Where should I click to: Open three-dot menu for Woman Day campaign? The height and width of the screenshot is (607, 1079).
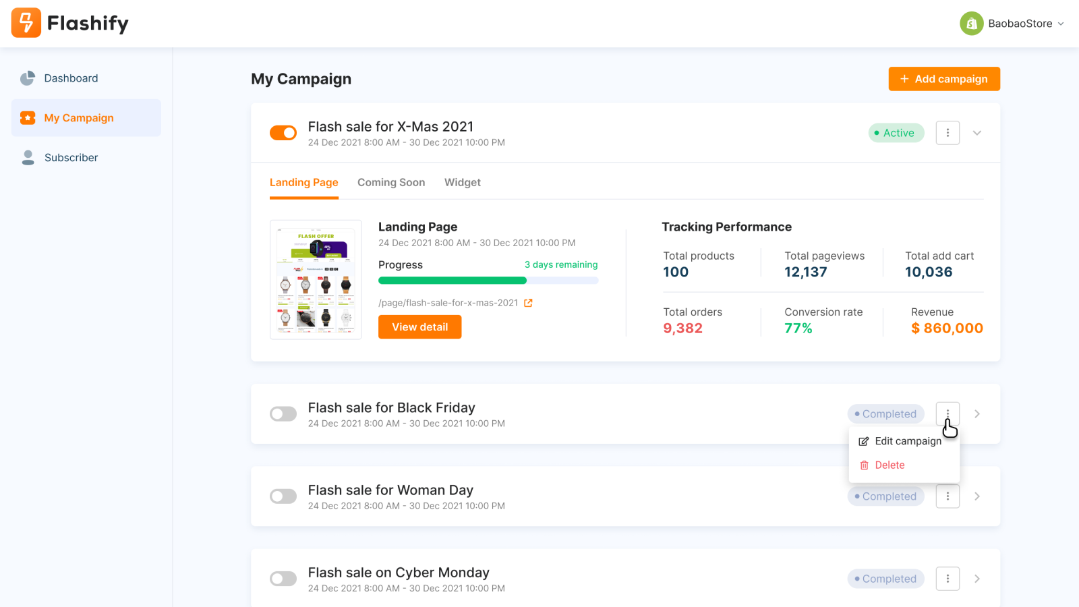click(x=947, y=496)
